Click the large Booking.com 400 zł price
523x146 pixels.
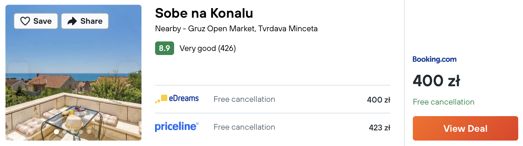coord(436,81)
